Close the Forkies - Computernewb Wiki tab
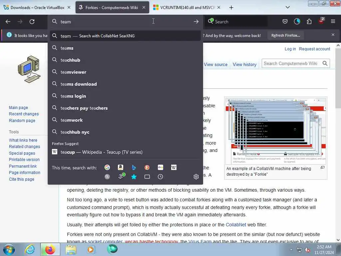Viewport: 341px width, 256px height. 144,7
